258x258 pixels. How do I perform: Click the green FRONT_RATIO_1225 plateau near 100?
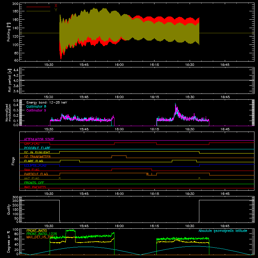click(x=70, y=230)
